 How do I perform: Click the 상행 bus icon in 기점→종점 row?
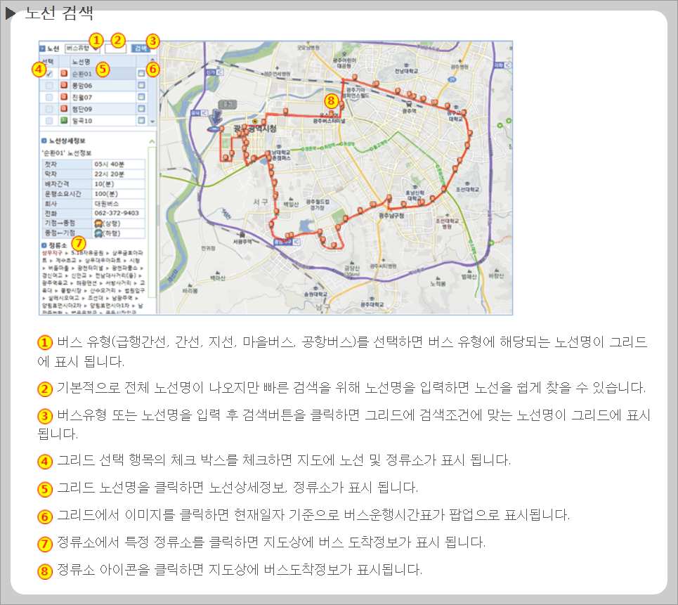click(x=98, y=223)
